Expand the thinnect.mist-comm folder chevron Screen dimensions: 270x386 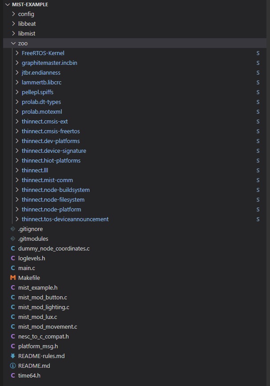[17, 180]
